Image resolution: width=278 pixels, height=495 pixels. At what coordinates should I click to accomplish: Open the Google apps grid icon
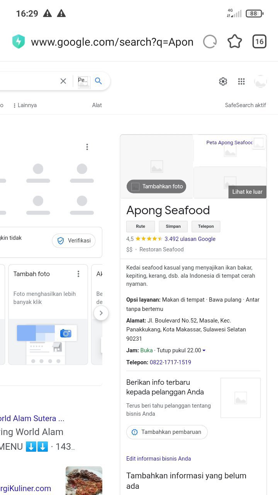[241, 81]
